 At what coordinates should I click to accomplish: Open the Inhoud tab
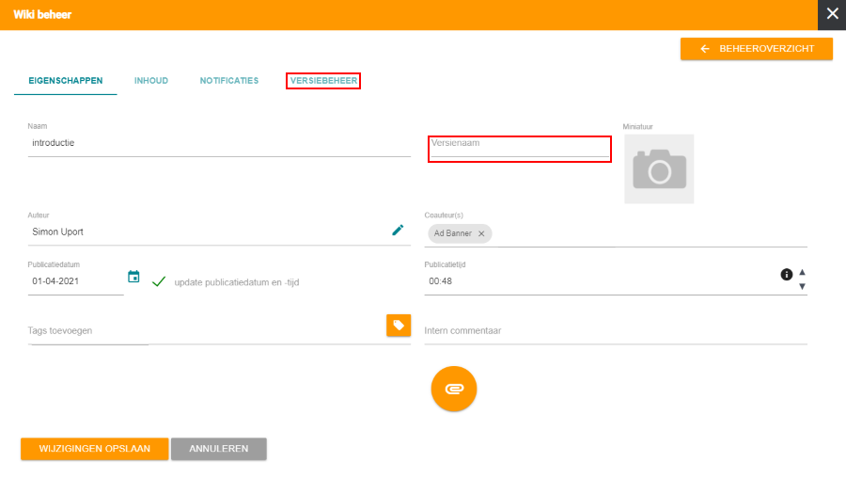[151, 81]
